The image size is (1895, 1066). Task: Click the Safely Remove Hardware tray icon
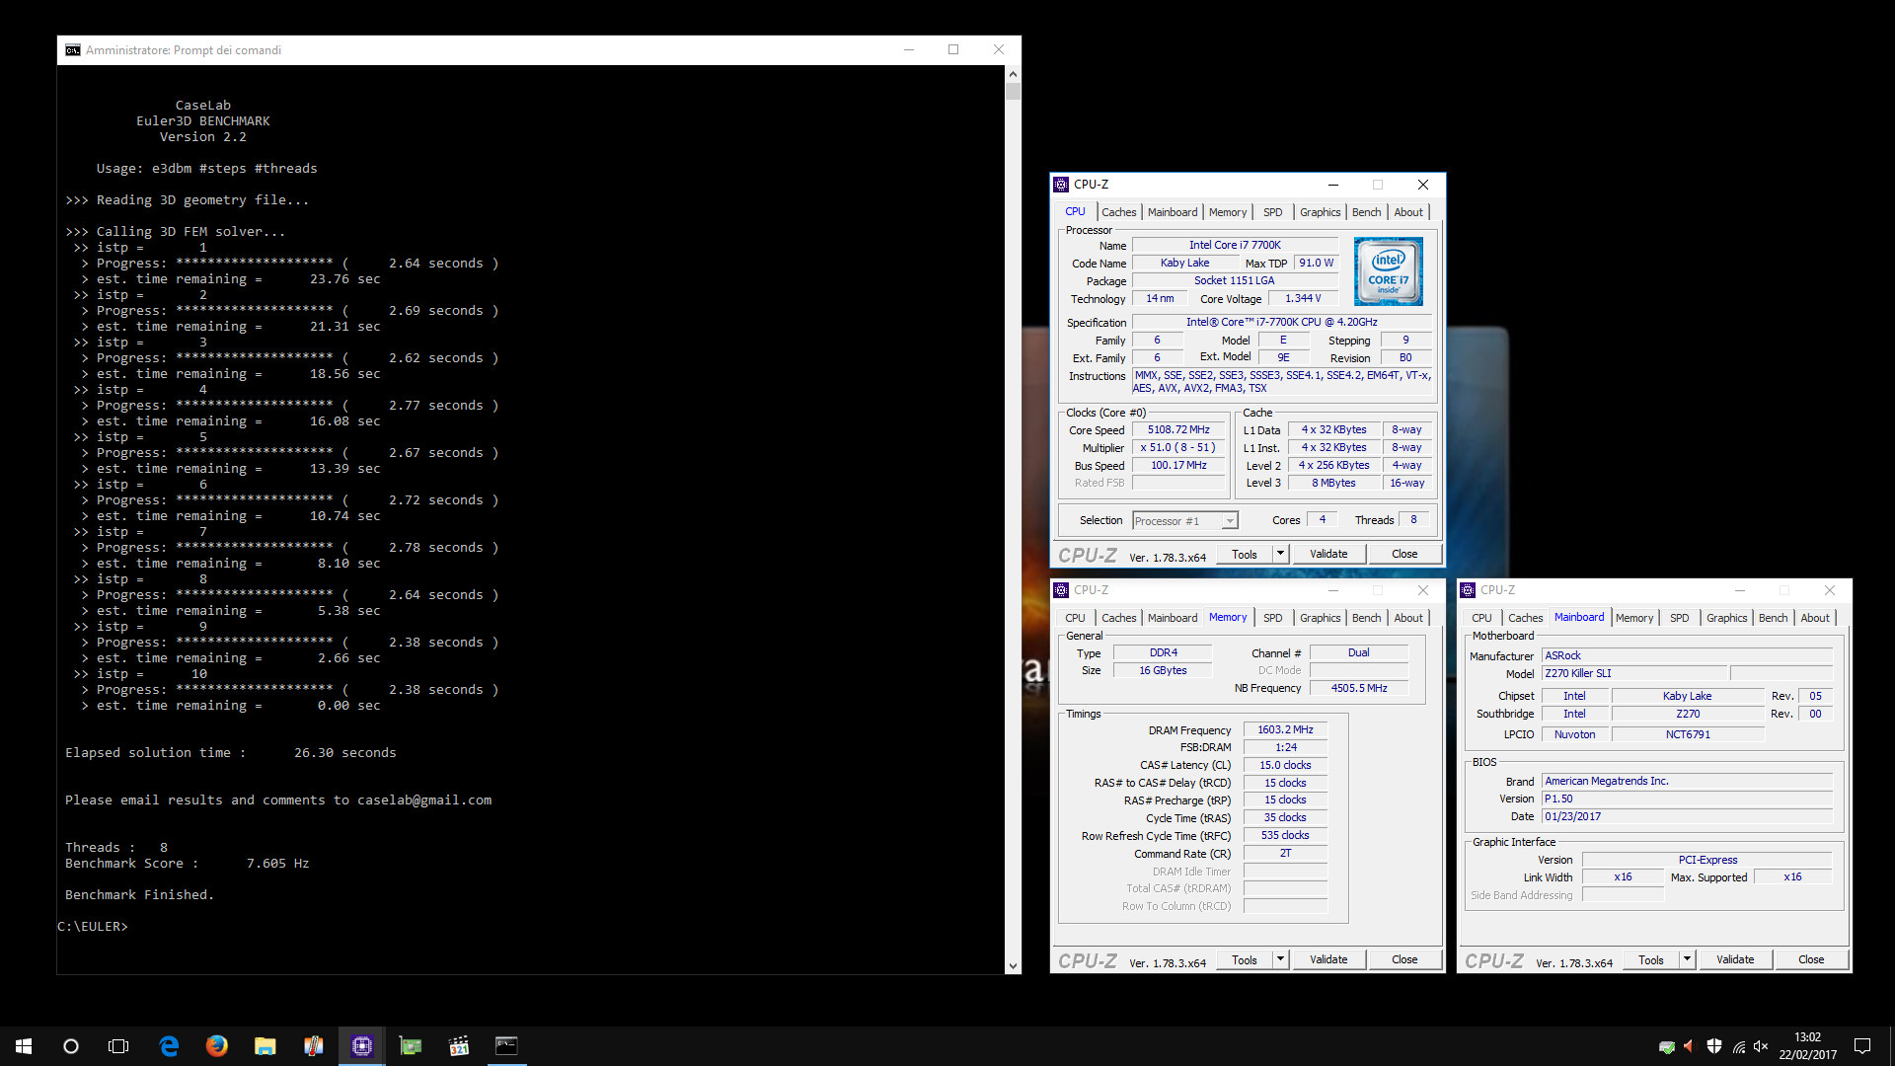pyautogui.click(x=1667, y=1046)
